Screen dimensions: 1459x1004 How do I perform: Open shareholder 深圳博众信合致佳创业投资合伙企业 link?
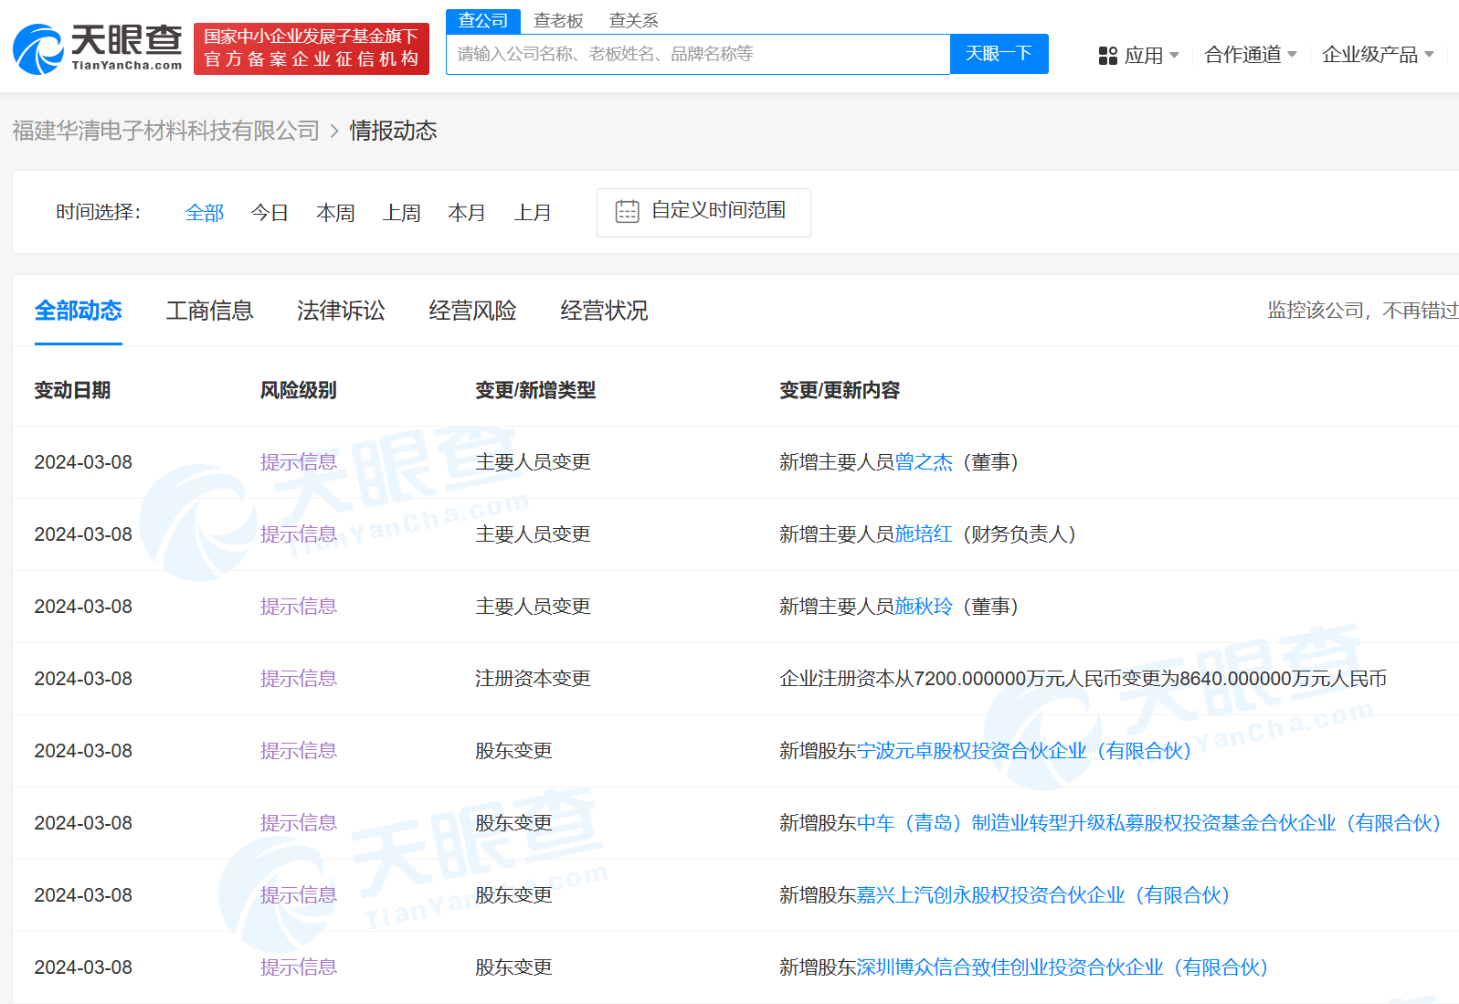coord(1063,967)
